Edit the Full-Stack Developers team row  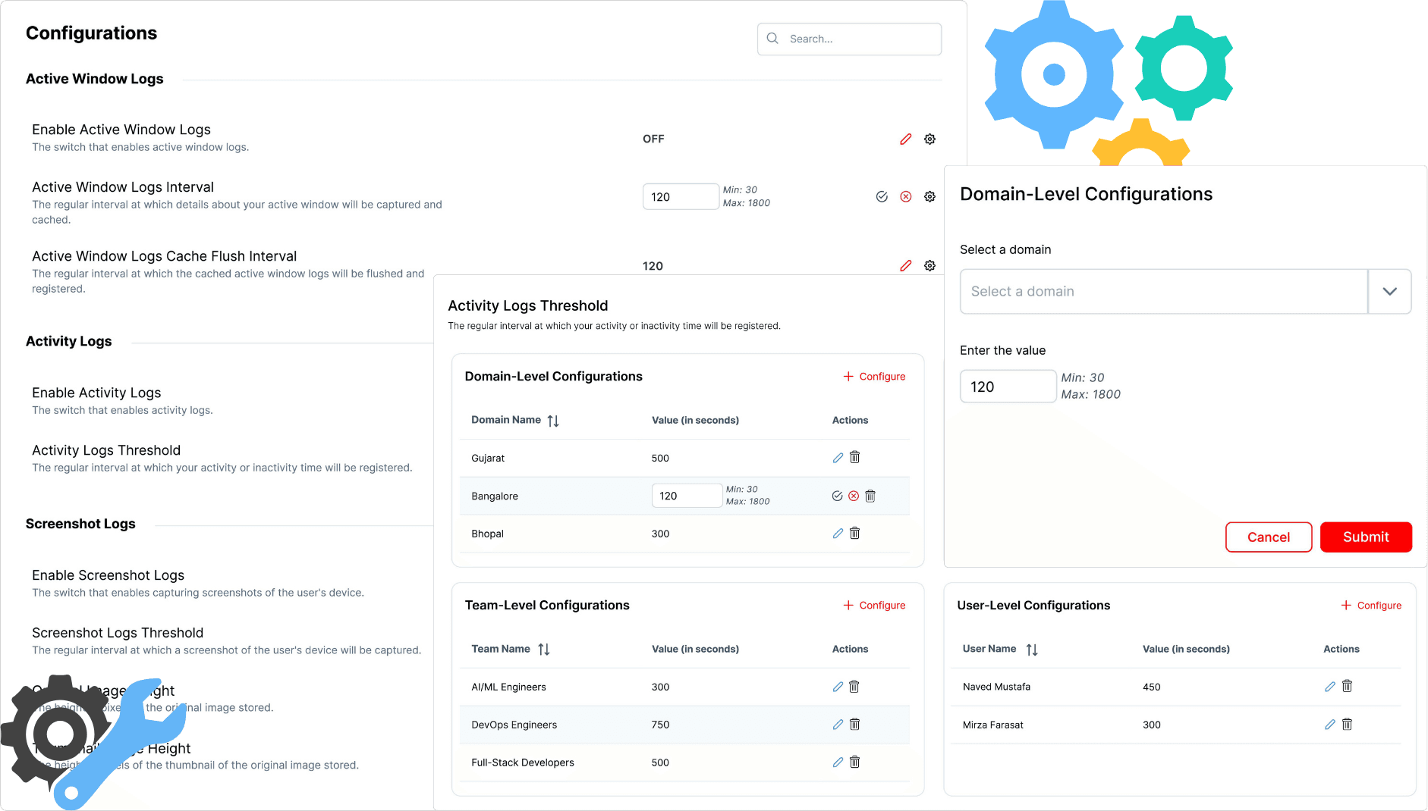click(838, 762)
